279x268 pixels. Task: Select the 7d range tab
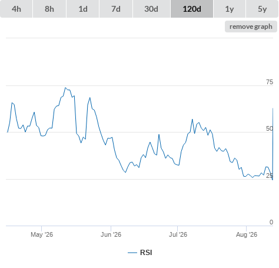(x=116, y=9)
